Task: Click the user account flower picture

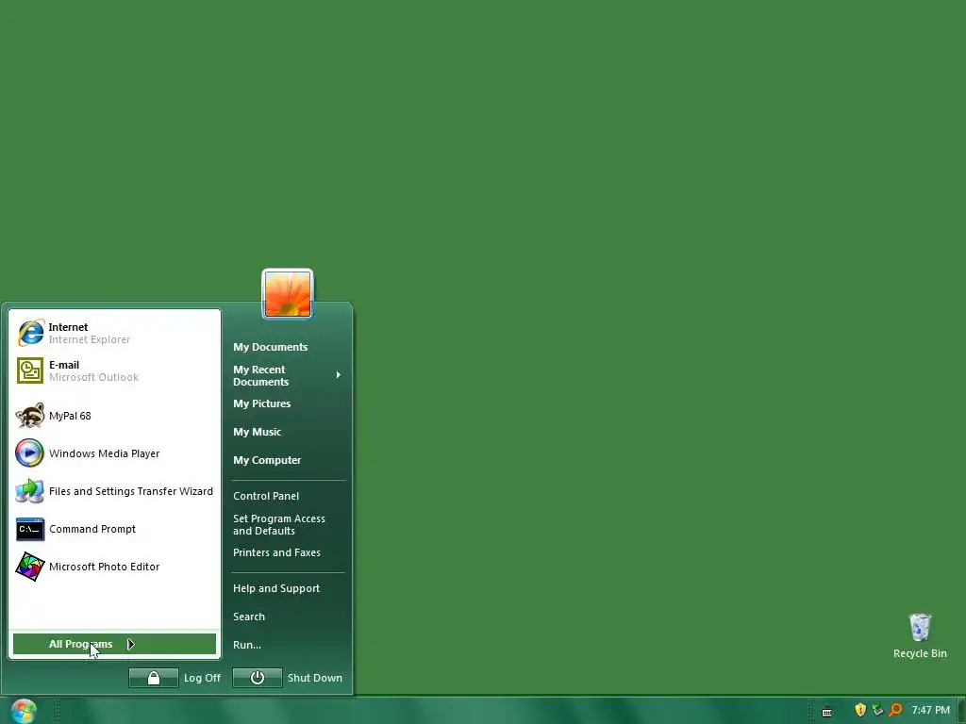Action: pos(288,294)
